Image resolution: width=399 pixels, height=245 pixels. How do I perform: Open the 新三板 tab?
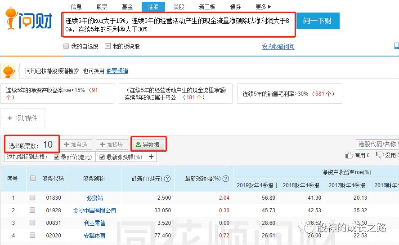point(207,7)
